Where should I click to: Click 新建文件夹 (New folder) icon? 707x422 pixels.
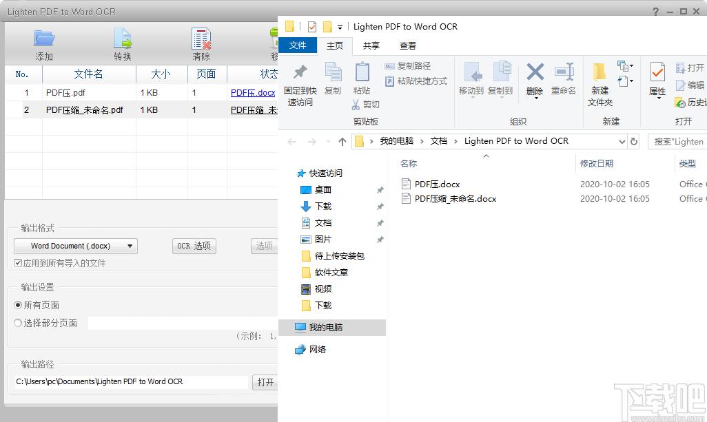point(600,72)
